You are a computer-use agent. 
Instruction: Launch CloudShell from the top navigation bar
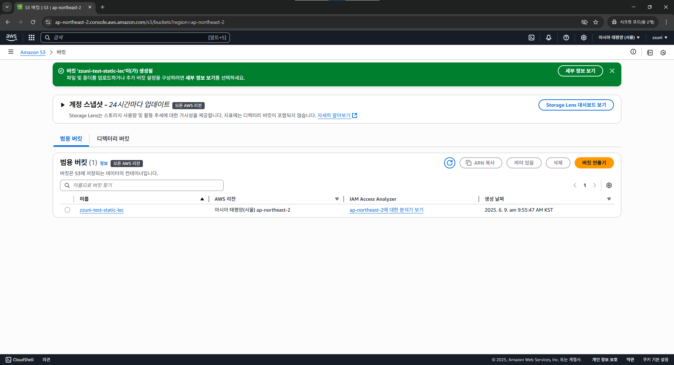coord(531,38)
